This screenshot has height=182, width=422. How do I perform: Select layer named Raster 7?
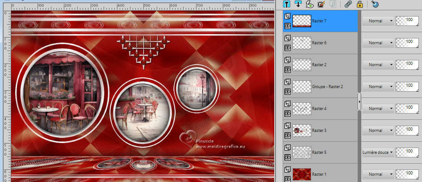(x=319, y=21)
